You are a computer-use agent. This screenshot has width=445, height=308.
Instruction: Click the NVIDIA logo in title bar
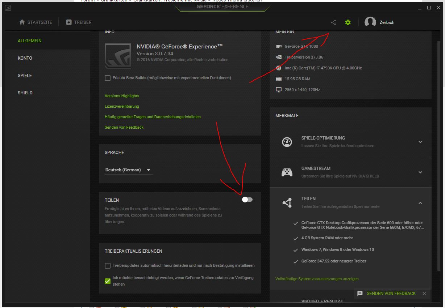coord(8,8)
